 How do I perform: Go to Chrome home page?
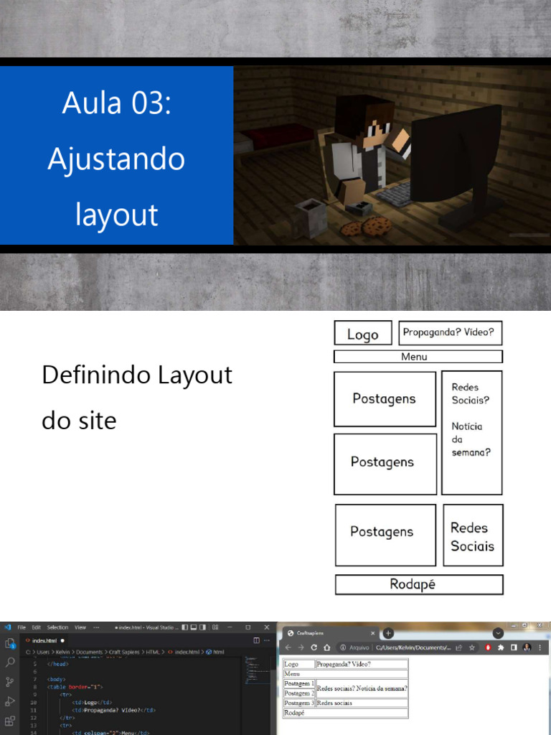click(327, 647)
